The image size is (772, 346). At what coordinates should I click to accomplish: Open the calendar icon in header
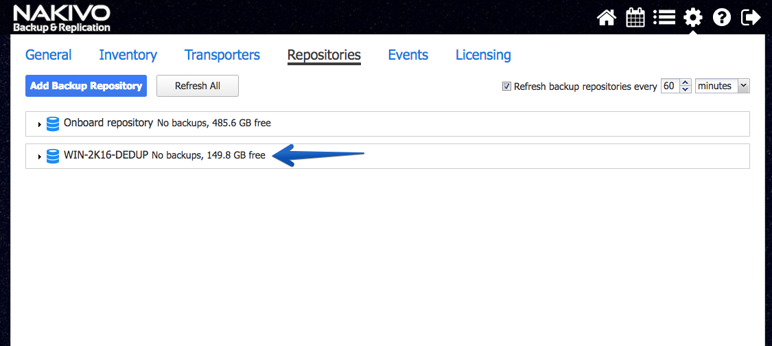click(635, 19)
